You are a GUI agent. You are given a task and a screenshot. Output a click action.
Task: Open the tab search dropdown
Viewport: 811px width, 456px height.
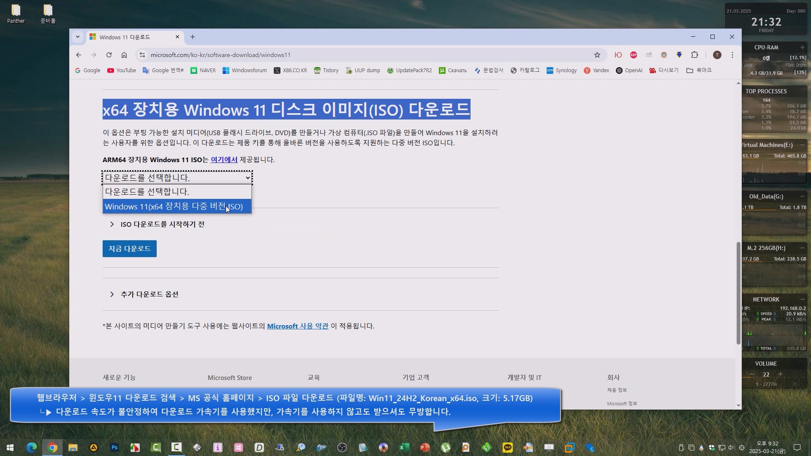pyautogui.click(x=78, y=37)
